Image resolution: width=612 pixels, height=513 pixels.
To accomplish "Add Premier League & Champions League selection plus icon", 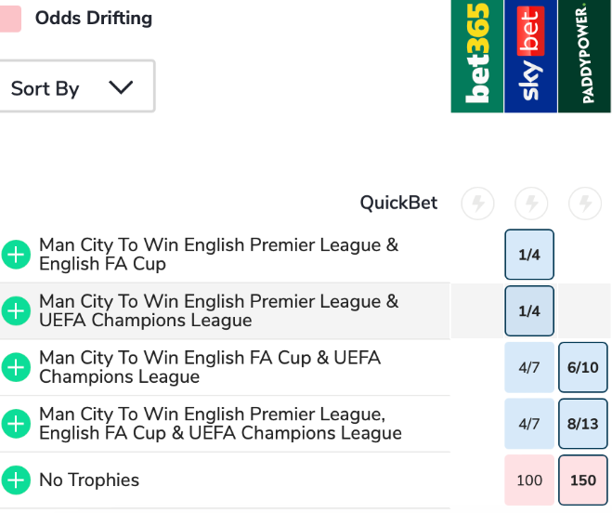I will (16, 310).
